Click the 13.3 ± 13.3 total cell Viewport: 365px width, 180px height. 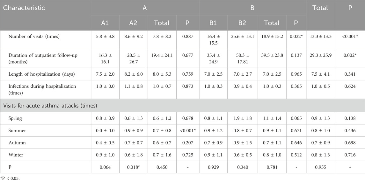[x=320, y=36]
